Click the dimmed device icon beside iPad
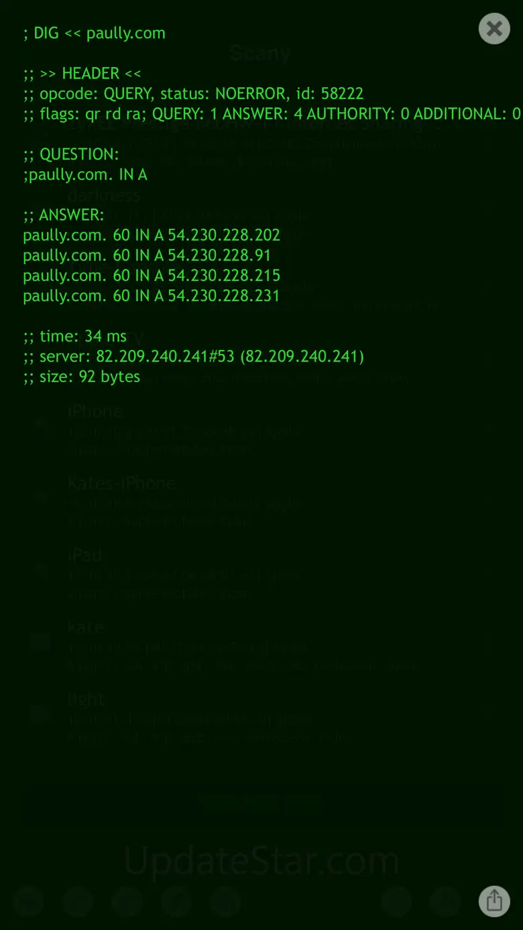The image size is (523, 930). coord(41,571)
